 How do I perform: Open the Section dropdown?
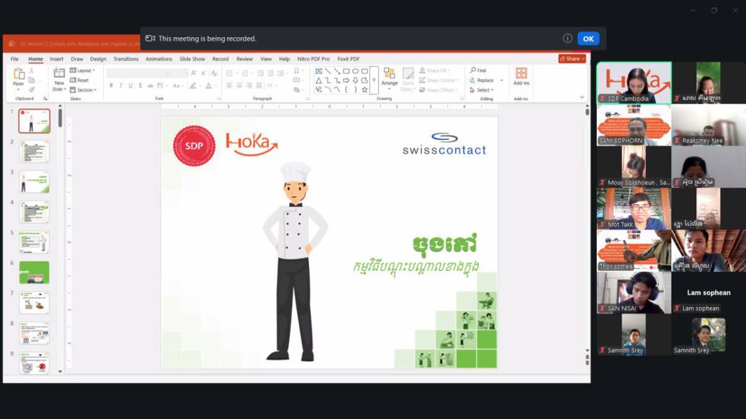coord(83,90)
